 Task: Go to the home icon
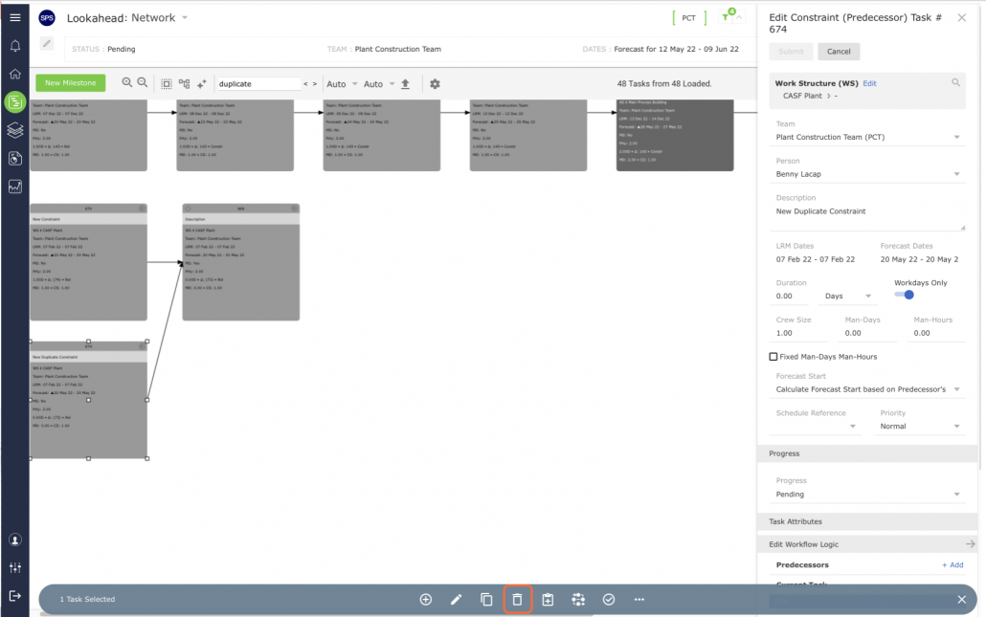point(15,74)
